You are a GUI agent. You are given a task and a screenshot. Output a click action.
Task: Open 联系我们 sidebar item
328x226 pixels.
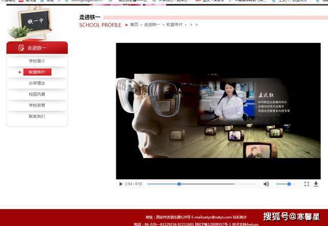point(37,117)
